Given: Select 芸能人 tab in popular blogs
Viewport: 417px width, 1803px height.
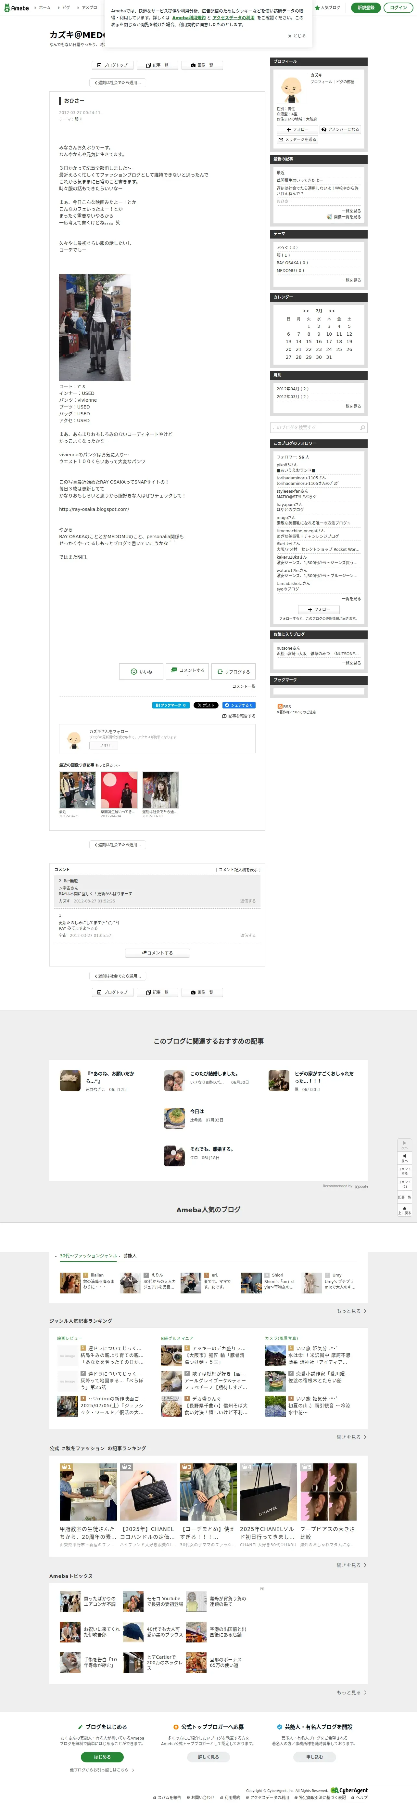Looking at the screenshot, I should coord(130,1256).
